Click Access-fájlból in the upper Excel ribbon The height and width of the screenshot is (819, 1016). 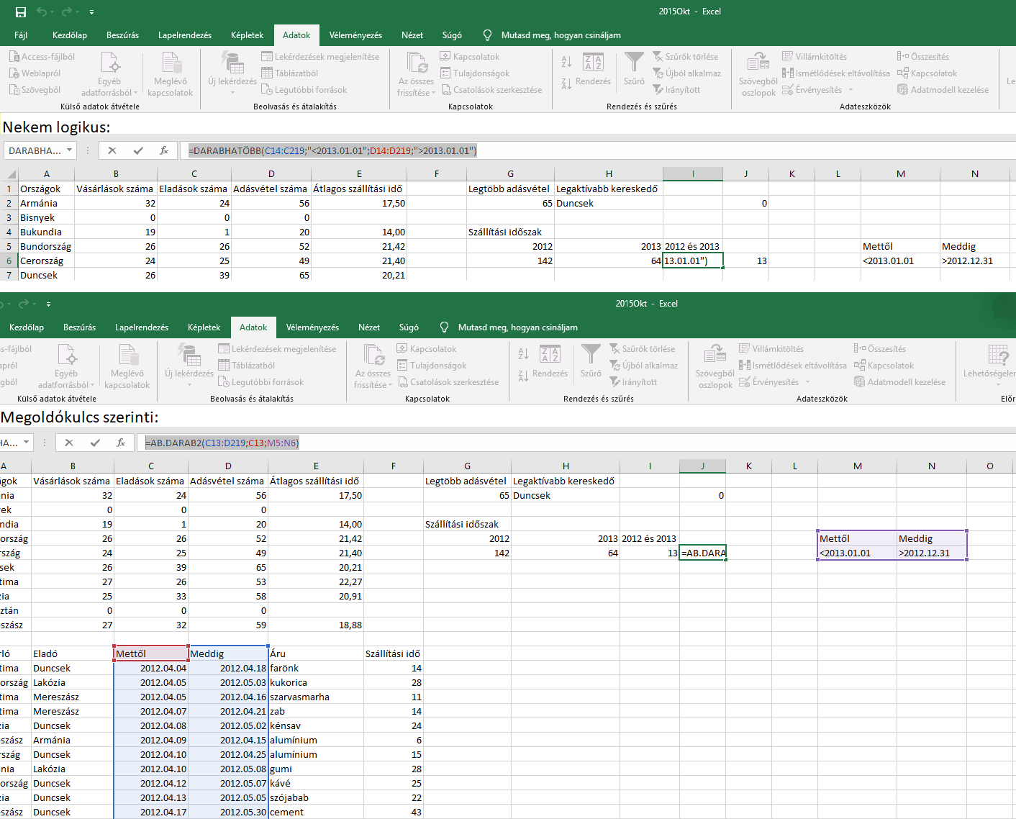[42, 57]
